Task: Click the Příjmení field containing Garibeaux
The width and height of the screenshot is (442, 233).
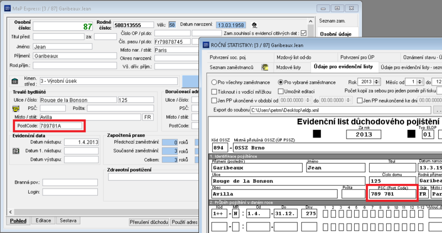Action: [75, 56]
